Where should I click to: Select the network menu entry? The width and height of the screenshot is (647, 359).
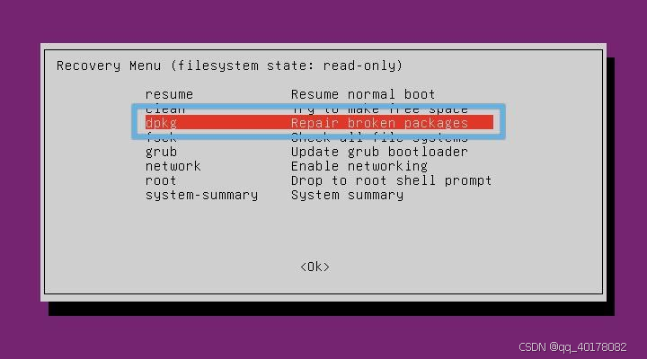click(x=173, y=166)
